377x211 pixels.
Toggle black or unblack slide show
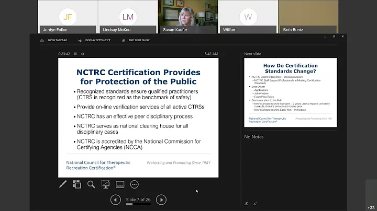(105, 184)
